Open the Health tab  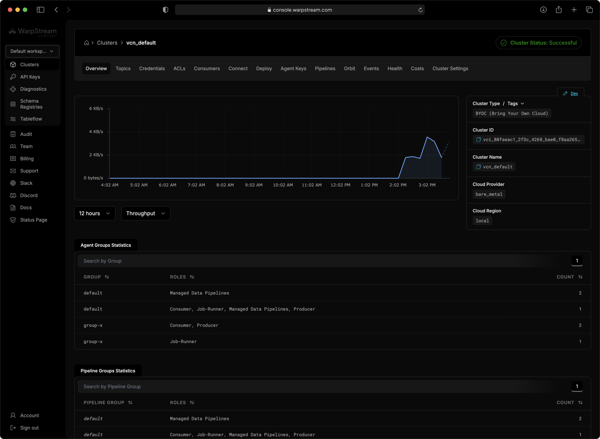coord(395,69)
